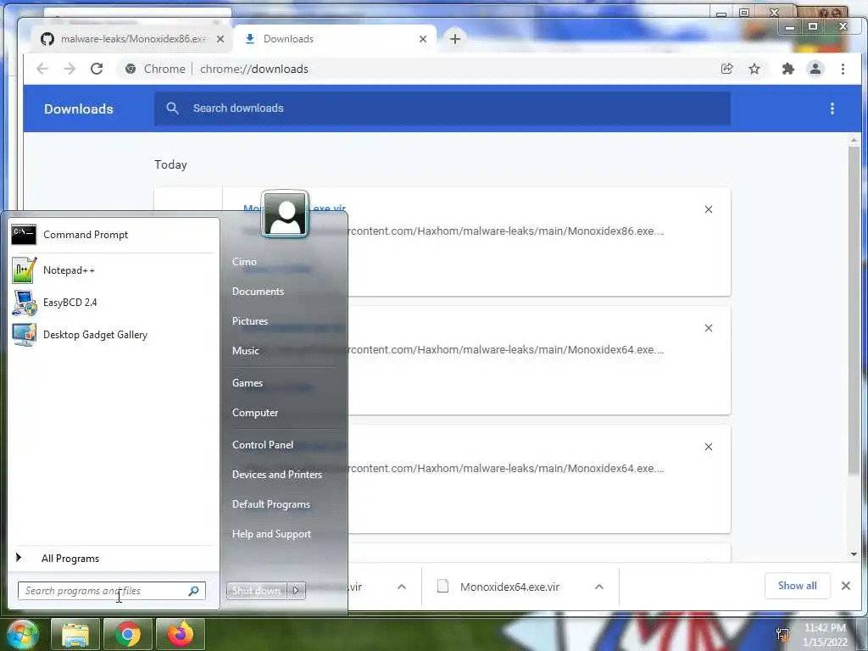The height and width of the screenshot is (651, 868).
Task: Open the Cimo user folder
Action: (x=244, y=262)
